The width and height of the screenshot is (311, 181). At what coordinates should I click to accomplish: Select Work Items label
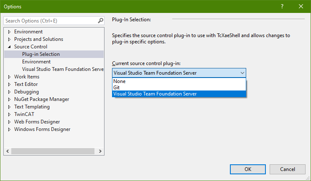click(27, 77)
